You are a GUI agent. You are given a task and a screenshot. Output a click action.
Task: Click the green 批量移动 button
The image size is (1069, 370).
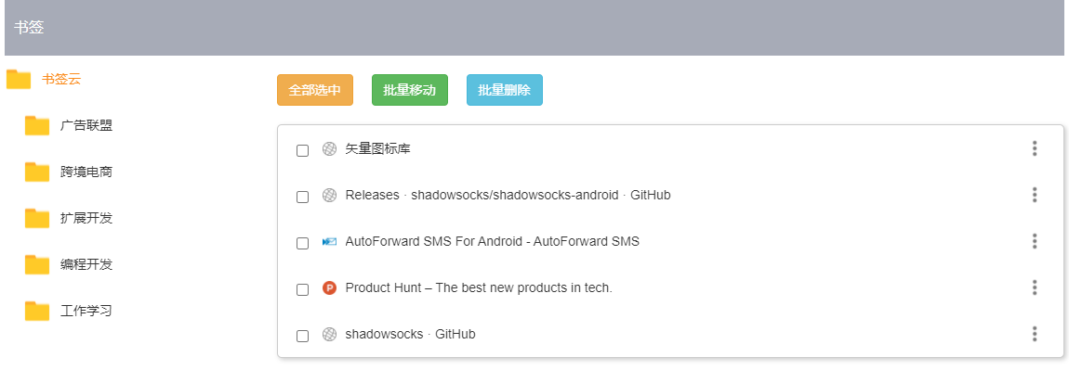[410, 91]
